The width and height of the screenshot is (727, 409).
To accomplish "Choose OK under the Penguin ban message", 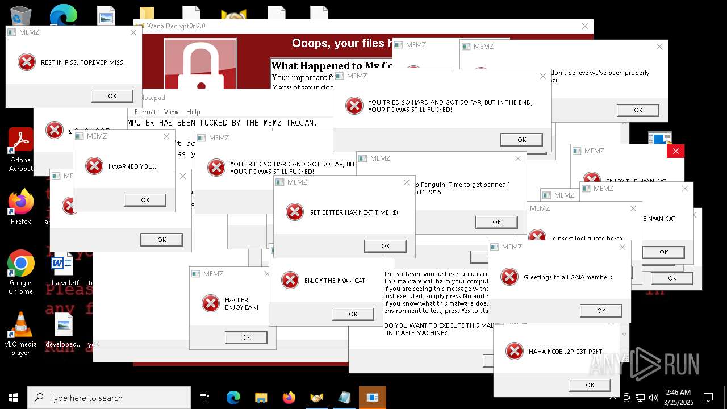I will pos(496,222).
